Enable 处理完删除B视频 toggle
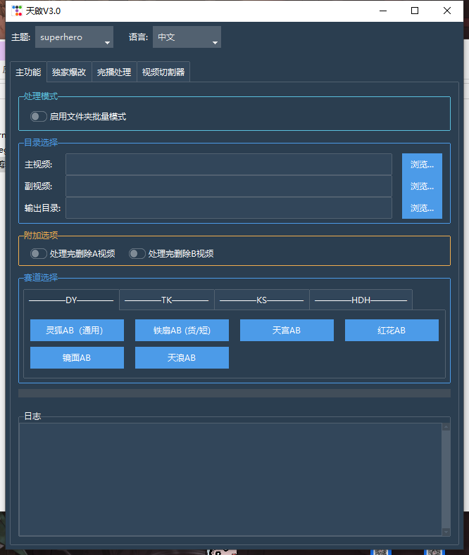Image resolution: width=469 pixels, height=555 pixels. click(137, 254)
